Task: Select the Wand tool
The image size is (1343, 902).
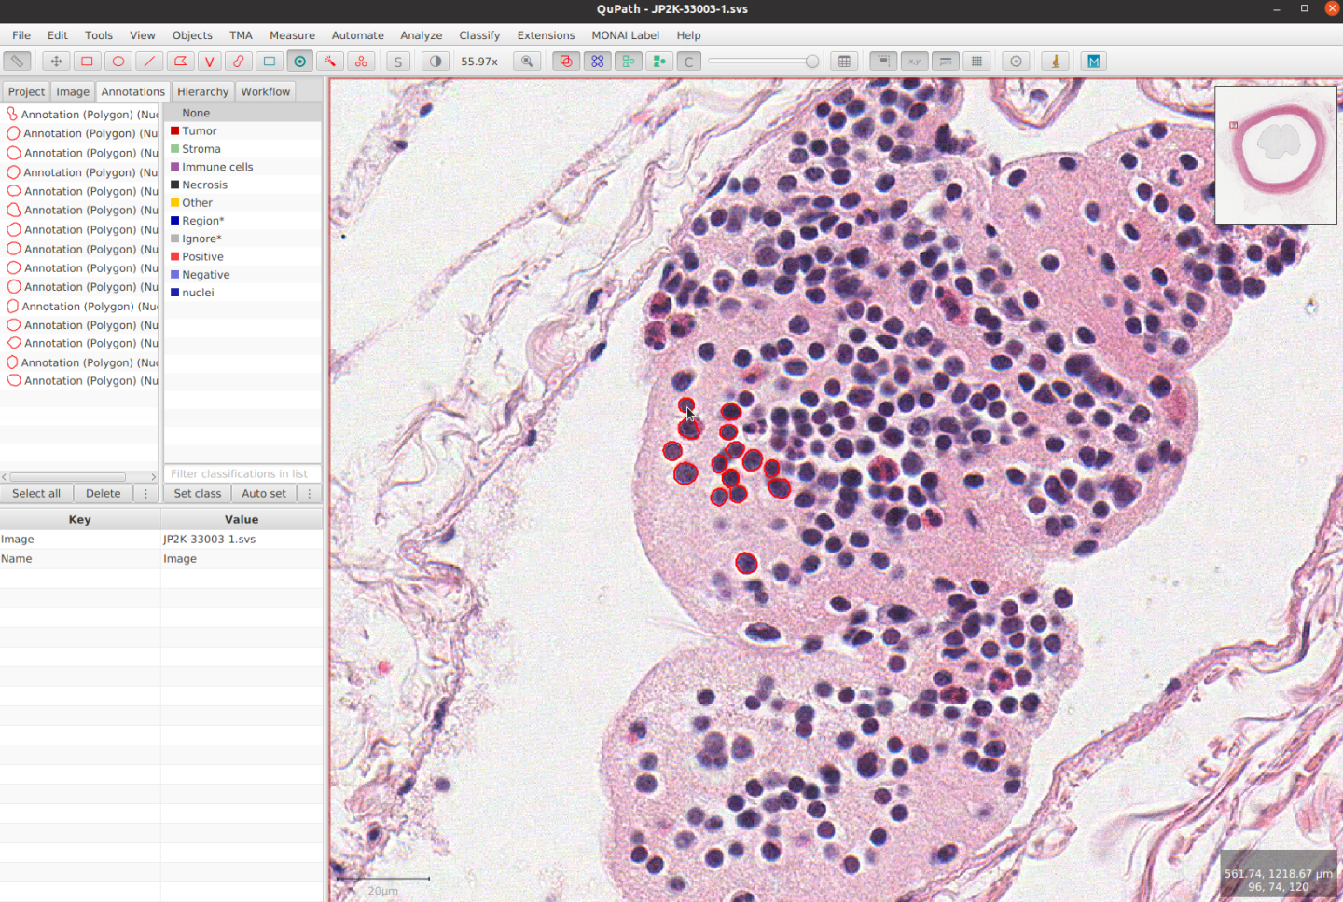Action: pos(329,61)
